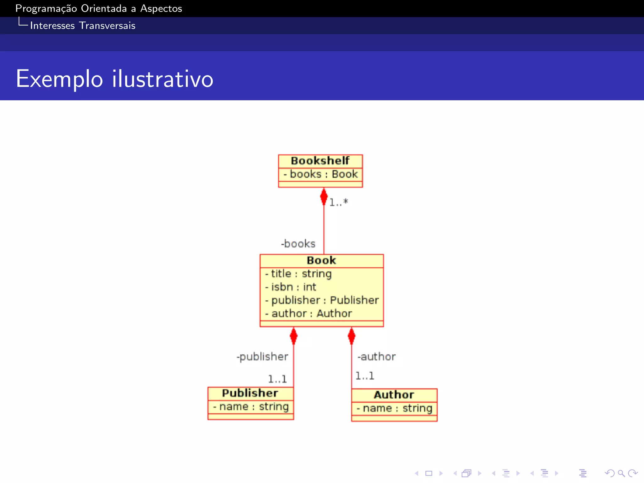Screen dimensions: 644x483
Task: Click the '-publisher' role label
Action: (x=262, y=357)
